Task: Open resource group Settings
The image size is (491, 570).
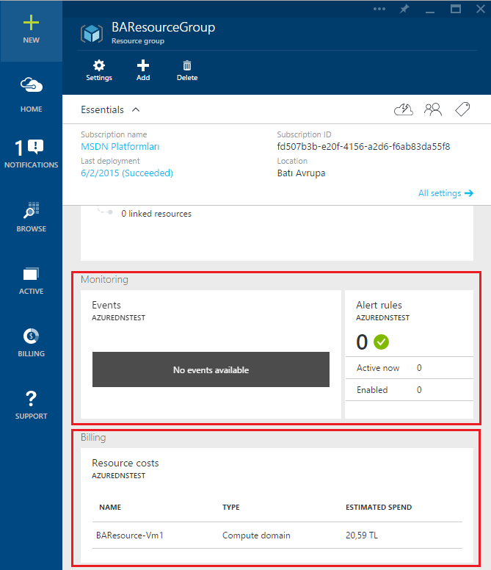Action: 99,71
